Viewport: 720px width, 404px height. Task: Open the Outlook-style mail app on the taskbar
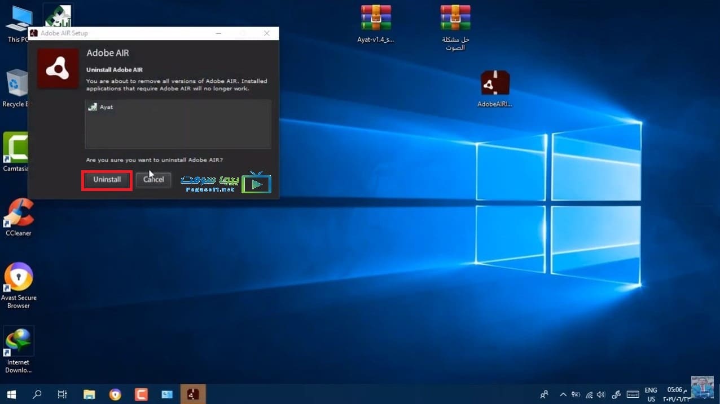tap(167, 394)
